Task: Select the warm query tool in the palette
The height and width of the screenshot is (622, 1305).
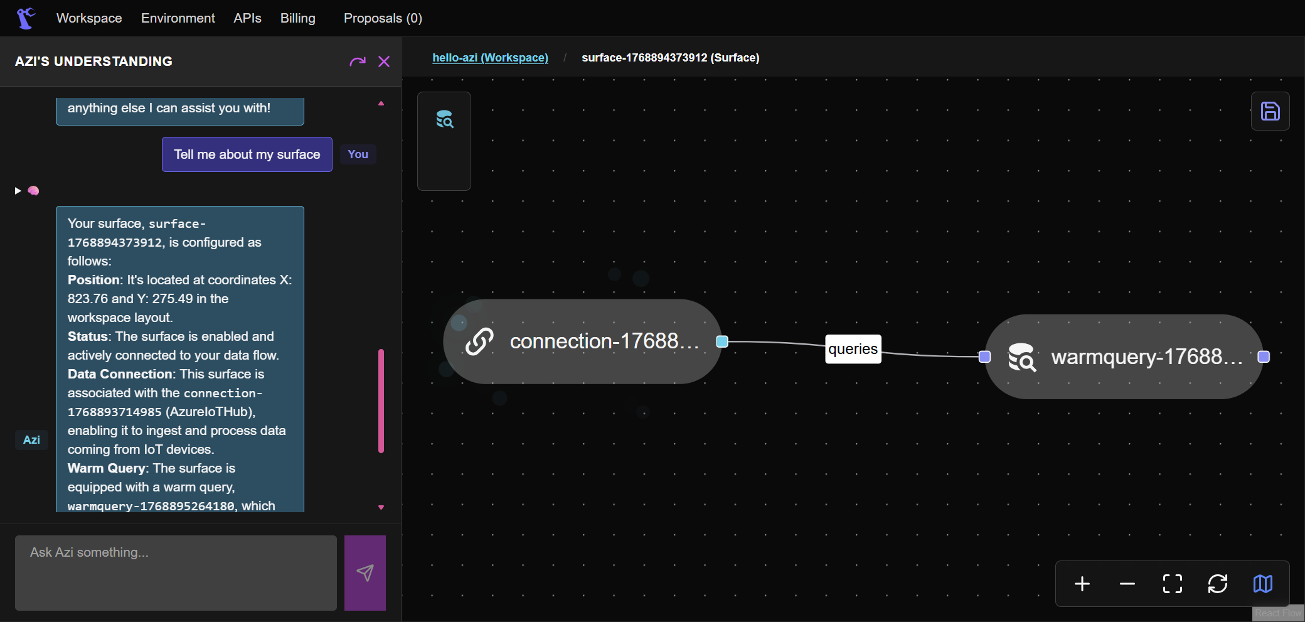Action: [x=445, y=119]
